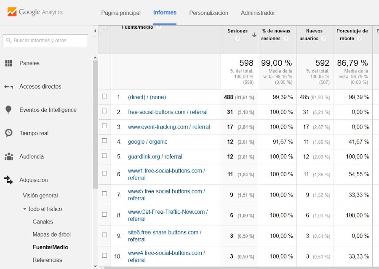Click the Sesiones sort descending arrow
This screenshot has width=379, height=269.
(x=254, y=35)
